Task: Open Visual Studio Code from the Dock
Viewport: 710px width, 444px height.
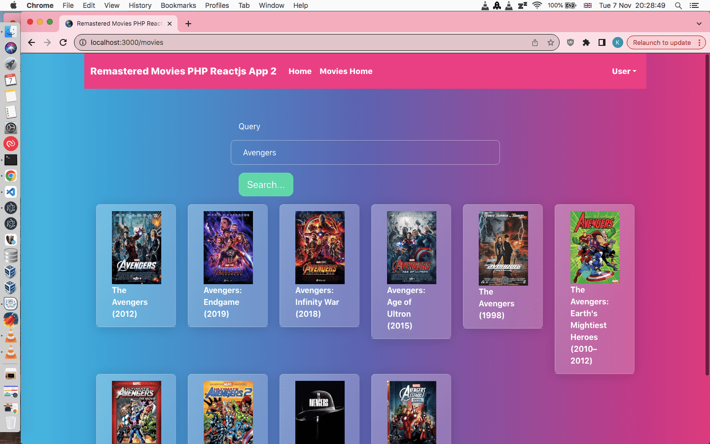Action: [11, 192]
